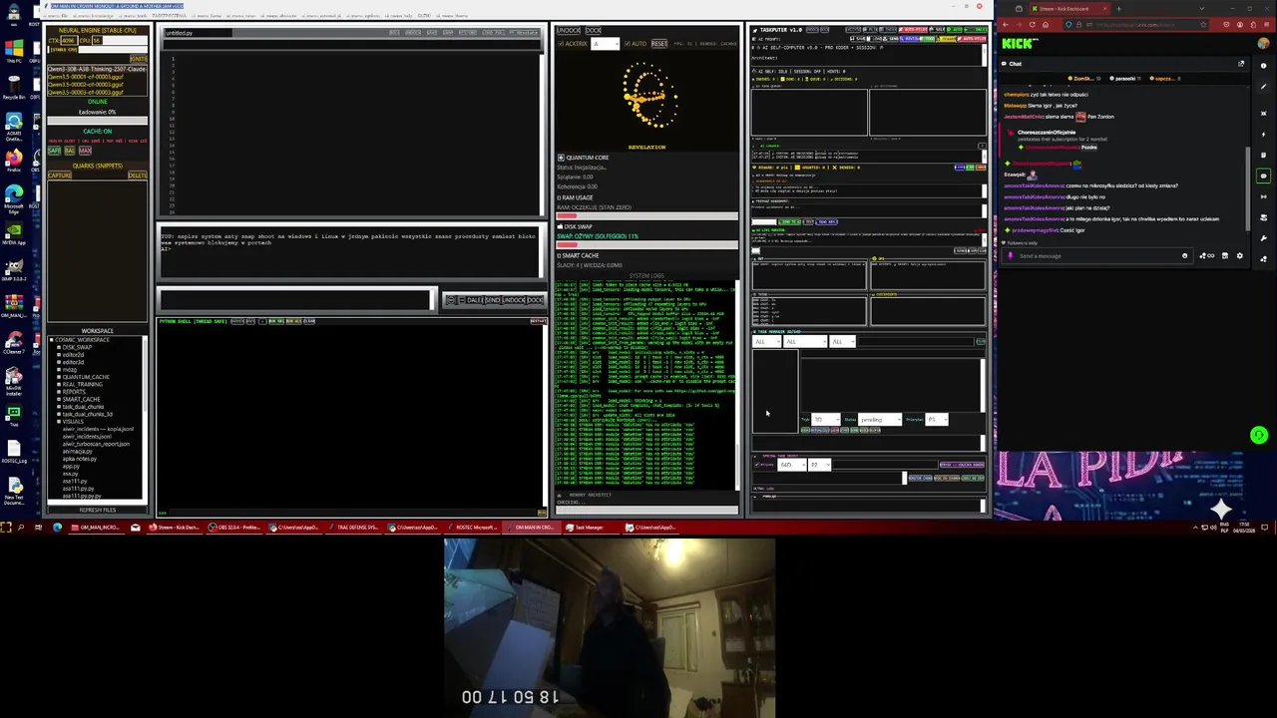Open the Kick profile avatar
Image resolution: width=1277 pixels, height=718 pixels.
point(1263,43)
